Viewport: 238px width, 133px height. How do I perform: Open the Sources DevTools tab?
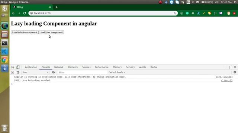[x=86, y=67]
